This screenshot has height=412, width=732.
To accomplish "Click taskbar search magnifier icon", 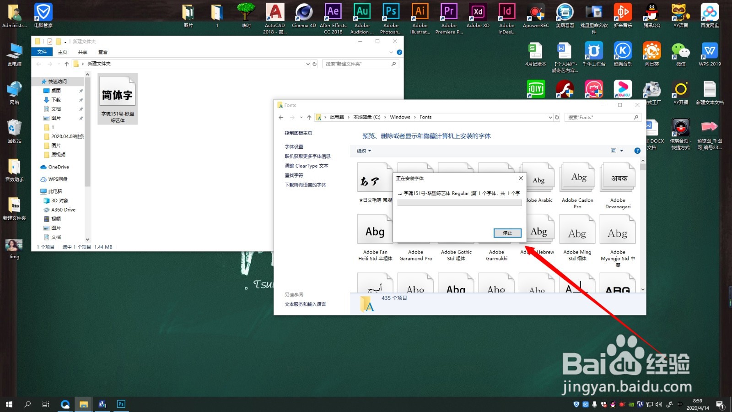I will tap(27, 404).
